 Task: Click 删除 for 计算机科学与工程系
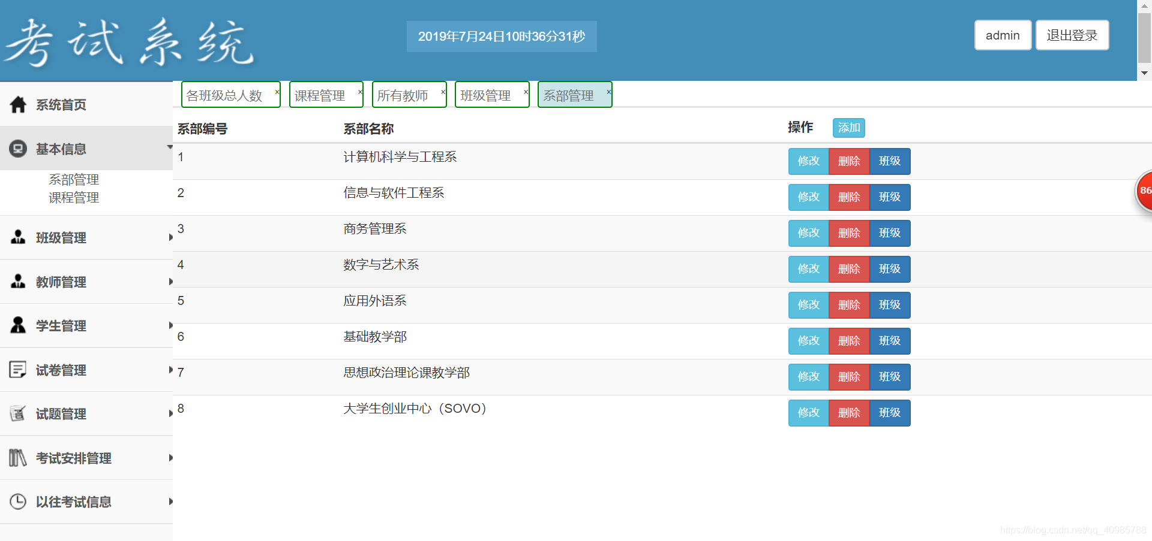tap(849, 161)
